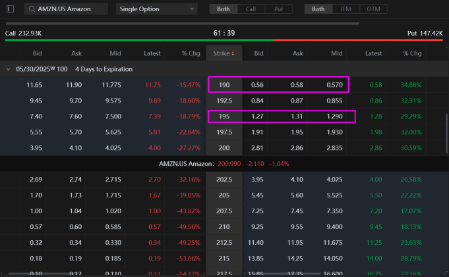The image size is (449, 277).
Task: Click the call-side Bid column header
Action: 37,53
